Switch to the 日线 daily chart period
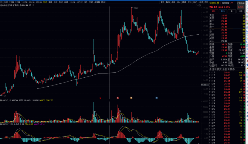Screen dimensions: 248x144 (x=45, y=2)
